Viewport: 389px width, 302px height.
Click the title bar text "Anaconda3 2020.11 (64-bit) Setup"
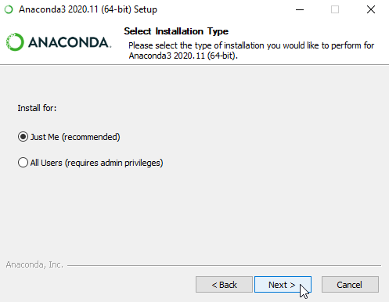coord(88,9)
